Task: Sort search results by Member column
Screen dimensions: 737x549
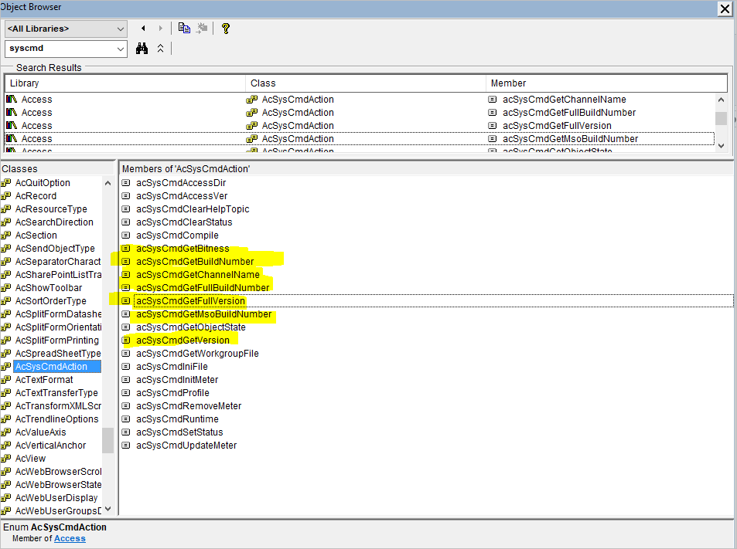Action: pos(606,83)
